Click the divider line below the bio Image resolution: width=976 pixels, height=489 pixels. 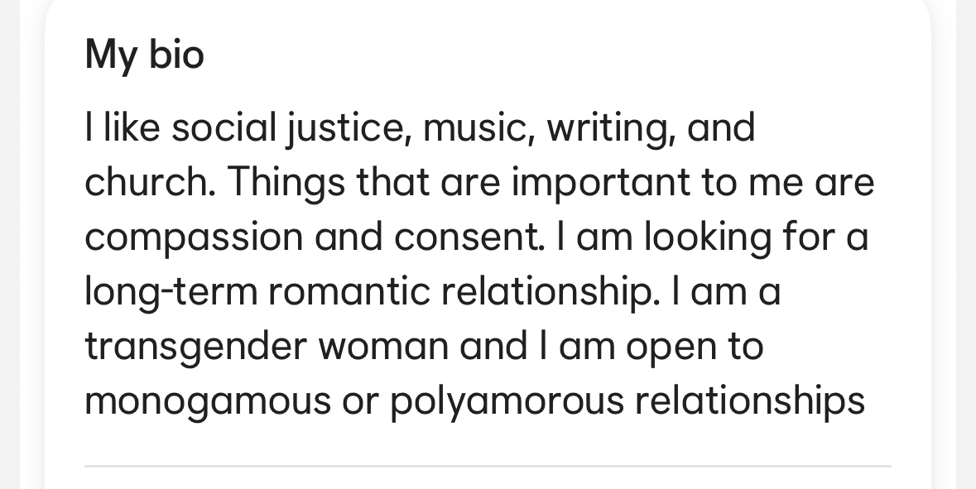coord(488,465)
